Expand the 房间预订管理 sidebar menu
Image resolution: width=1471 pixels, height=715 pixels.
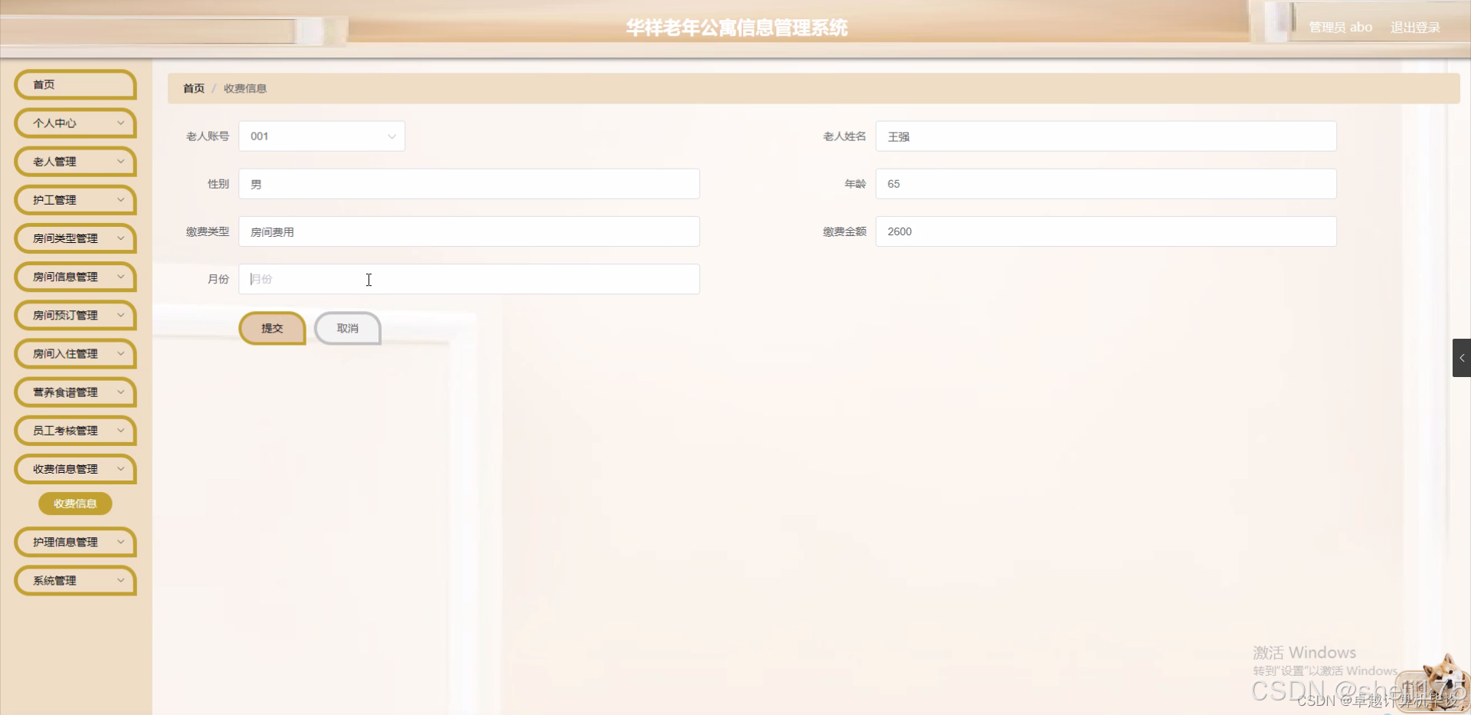[x=75, y=315]
